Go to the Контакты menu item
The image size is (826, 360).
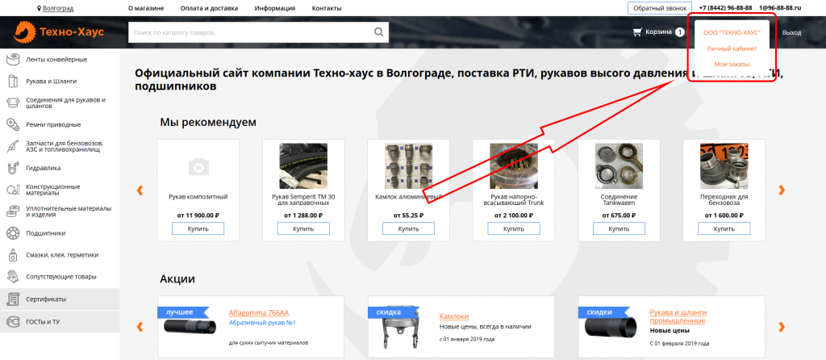pyautogui.click(x=326, y=8)
